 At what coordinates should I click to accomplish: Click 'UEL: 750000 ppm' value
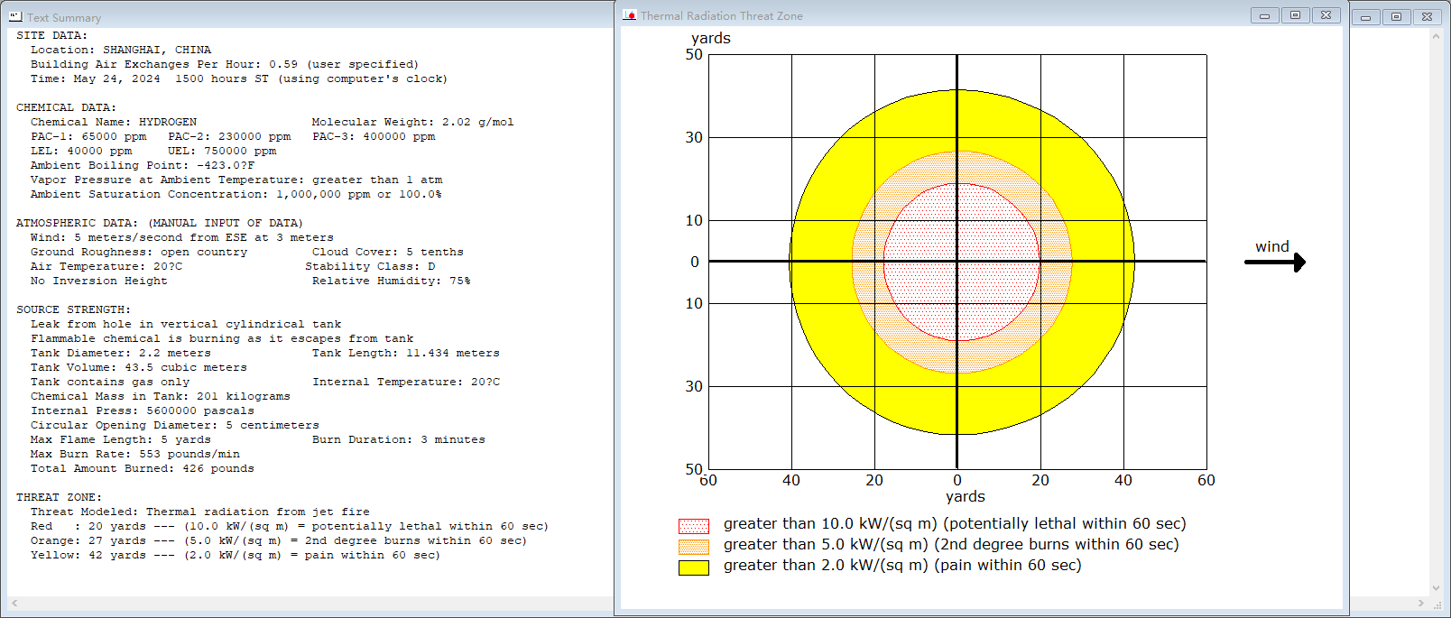click(x=222, y=151)
